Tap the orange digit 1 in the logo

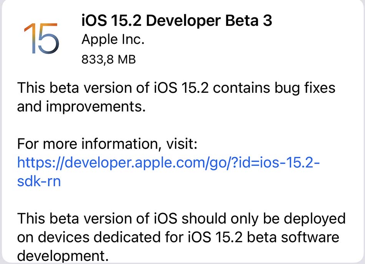[x=30, y=38]
